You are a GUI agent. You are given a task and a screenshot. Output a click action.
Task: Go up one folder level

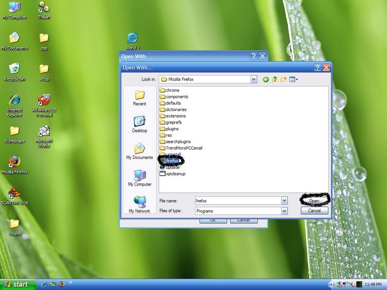(x=275, y=79)
